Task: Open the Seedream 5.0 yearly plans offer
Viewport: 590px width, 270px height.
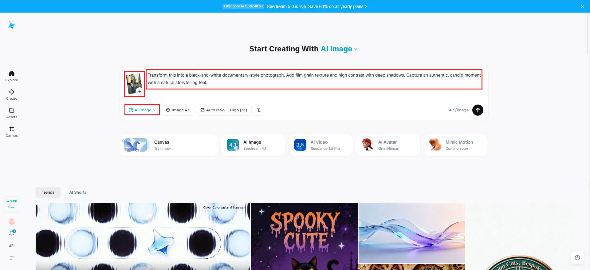Action: [317, 6]
